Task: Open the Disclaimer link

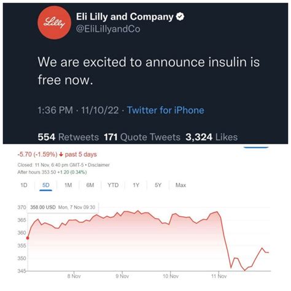Action: click(99, 165)
